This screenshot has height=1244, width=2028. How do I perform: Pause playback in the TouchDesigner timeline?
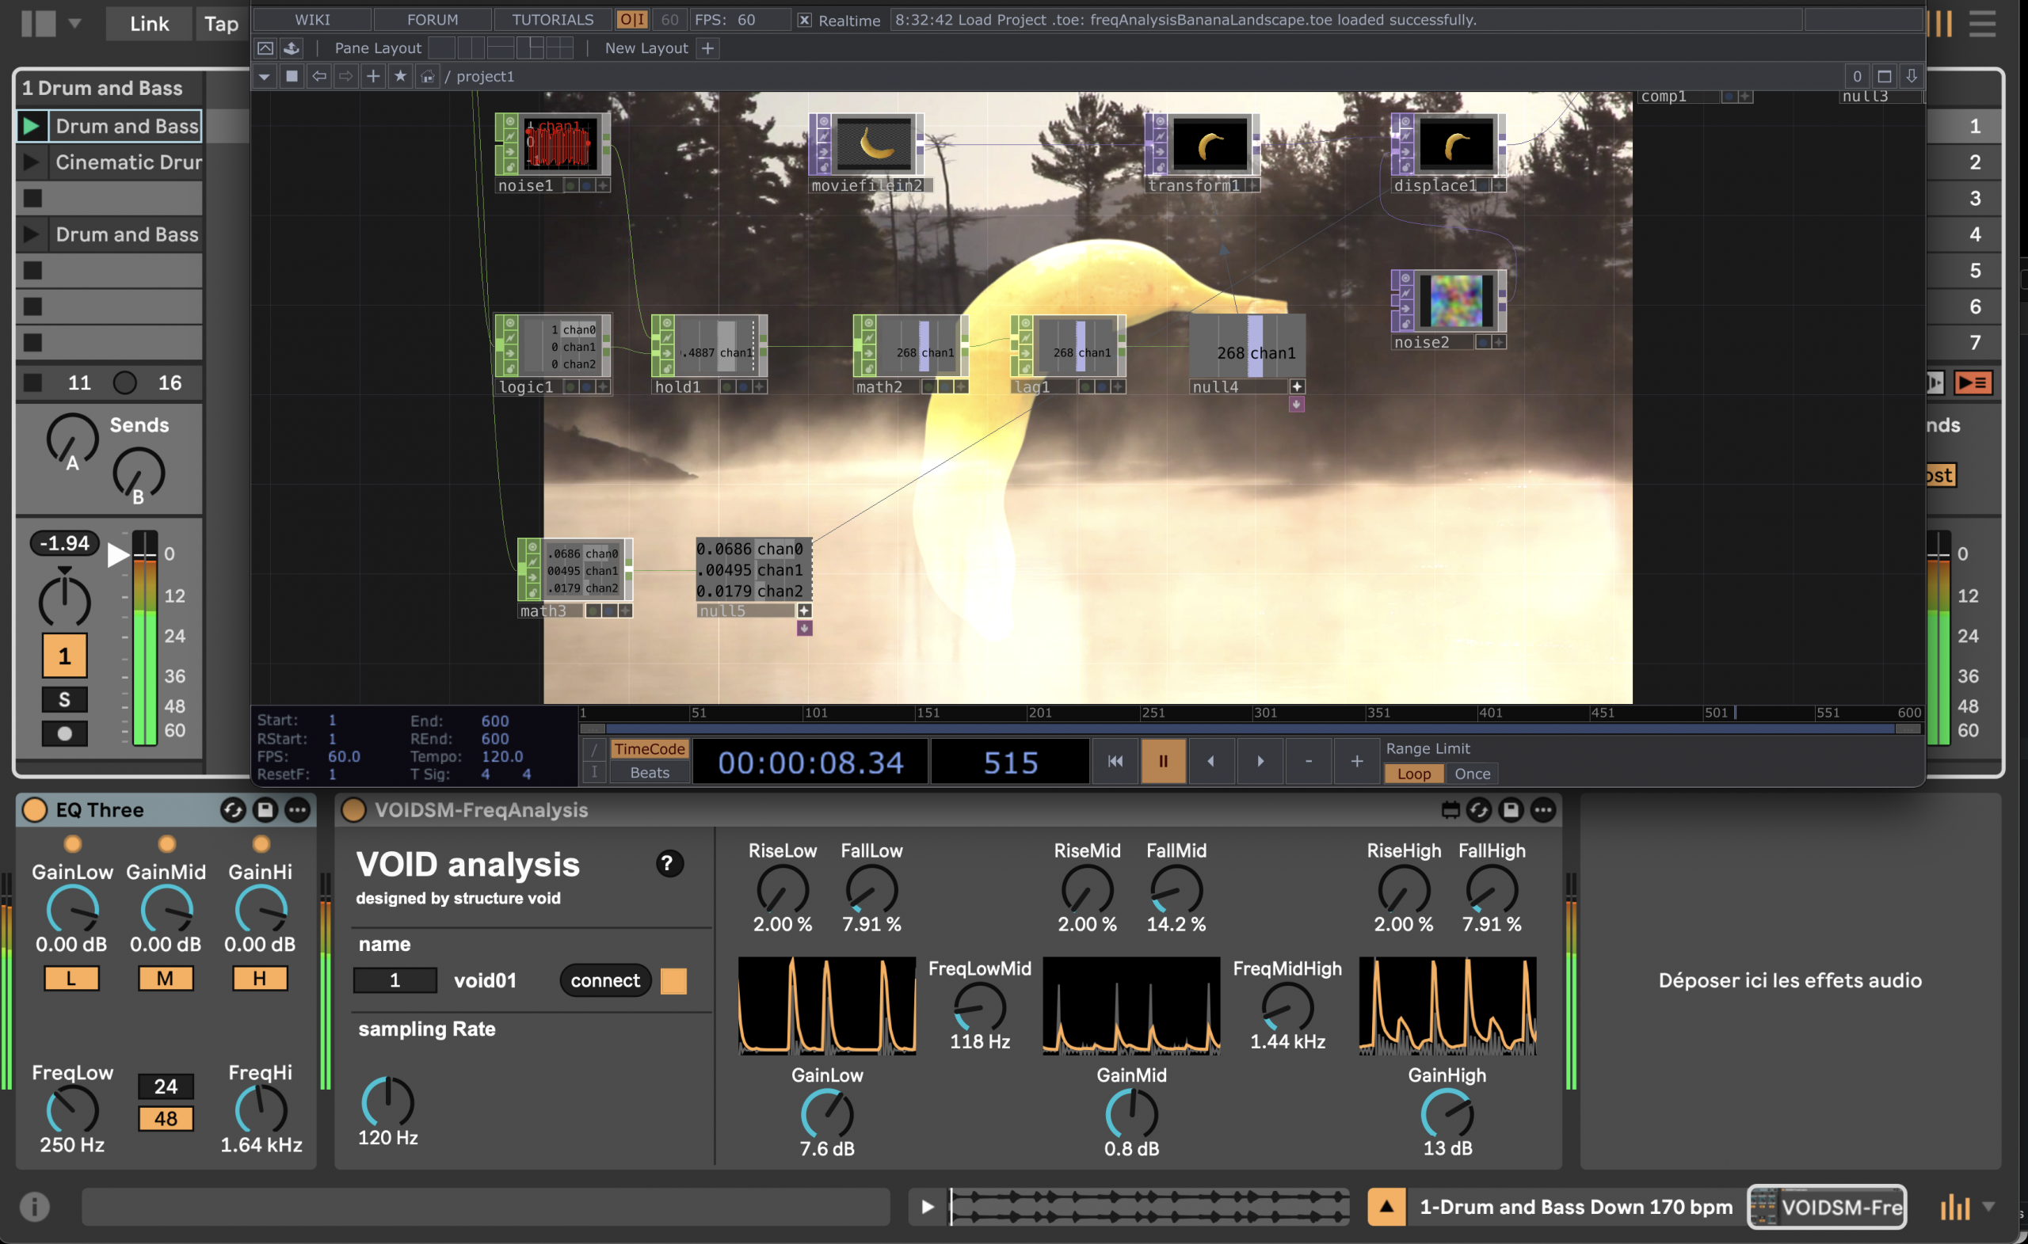(x=1162, y=761)
